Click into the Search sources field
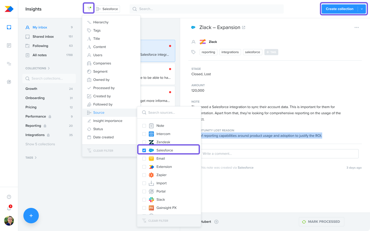370x231 pixels. point(169,112)
